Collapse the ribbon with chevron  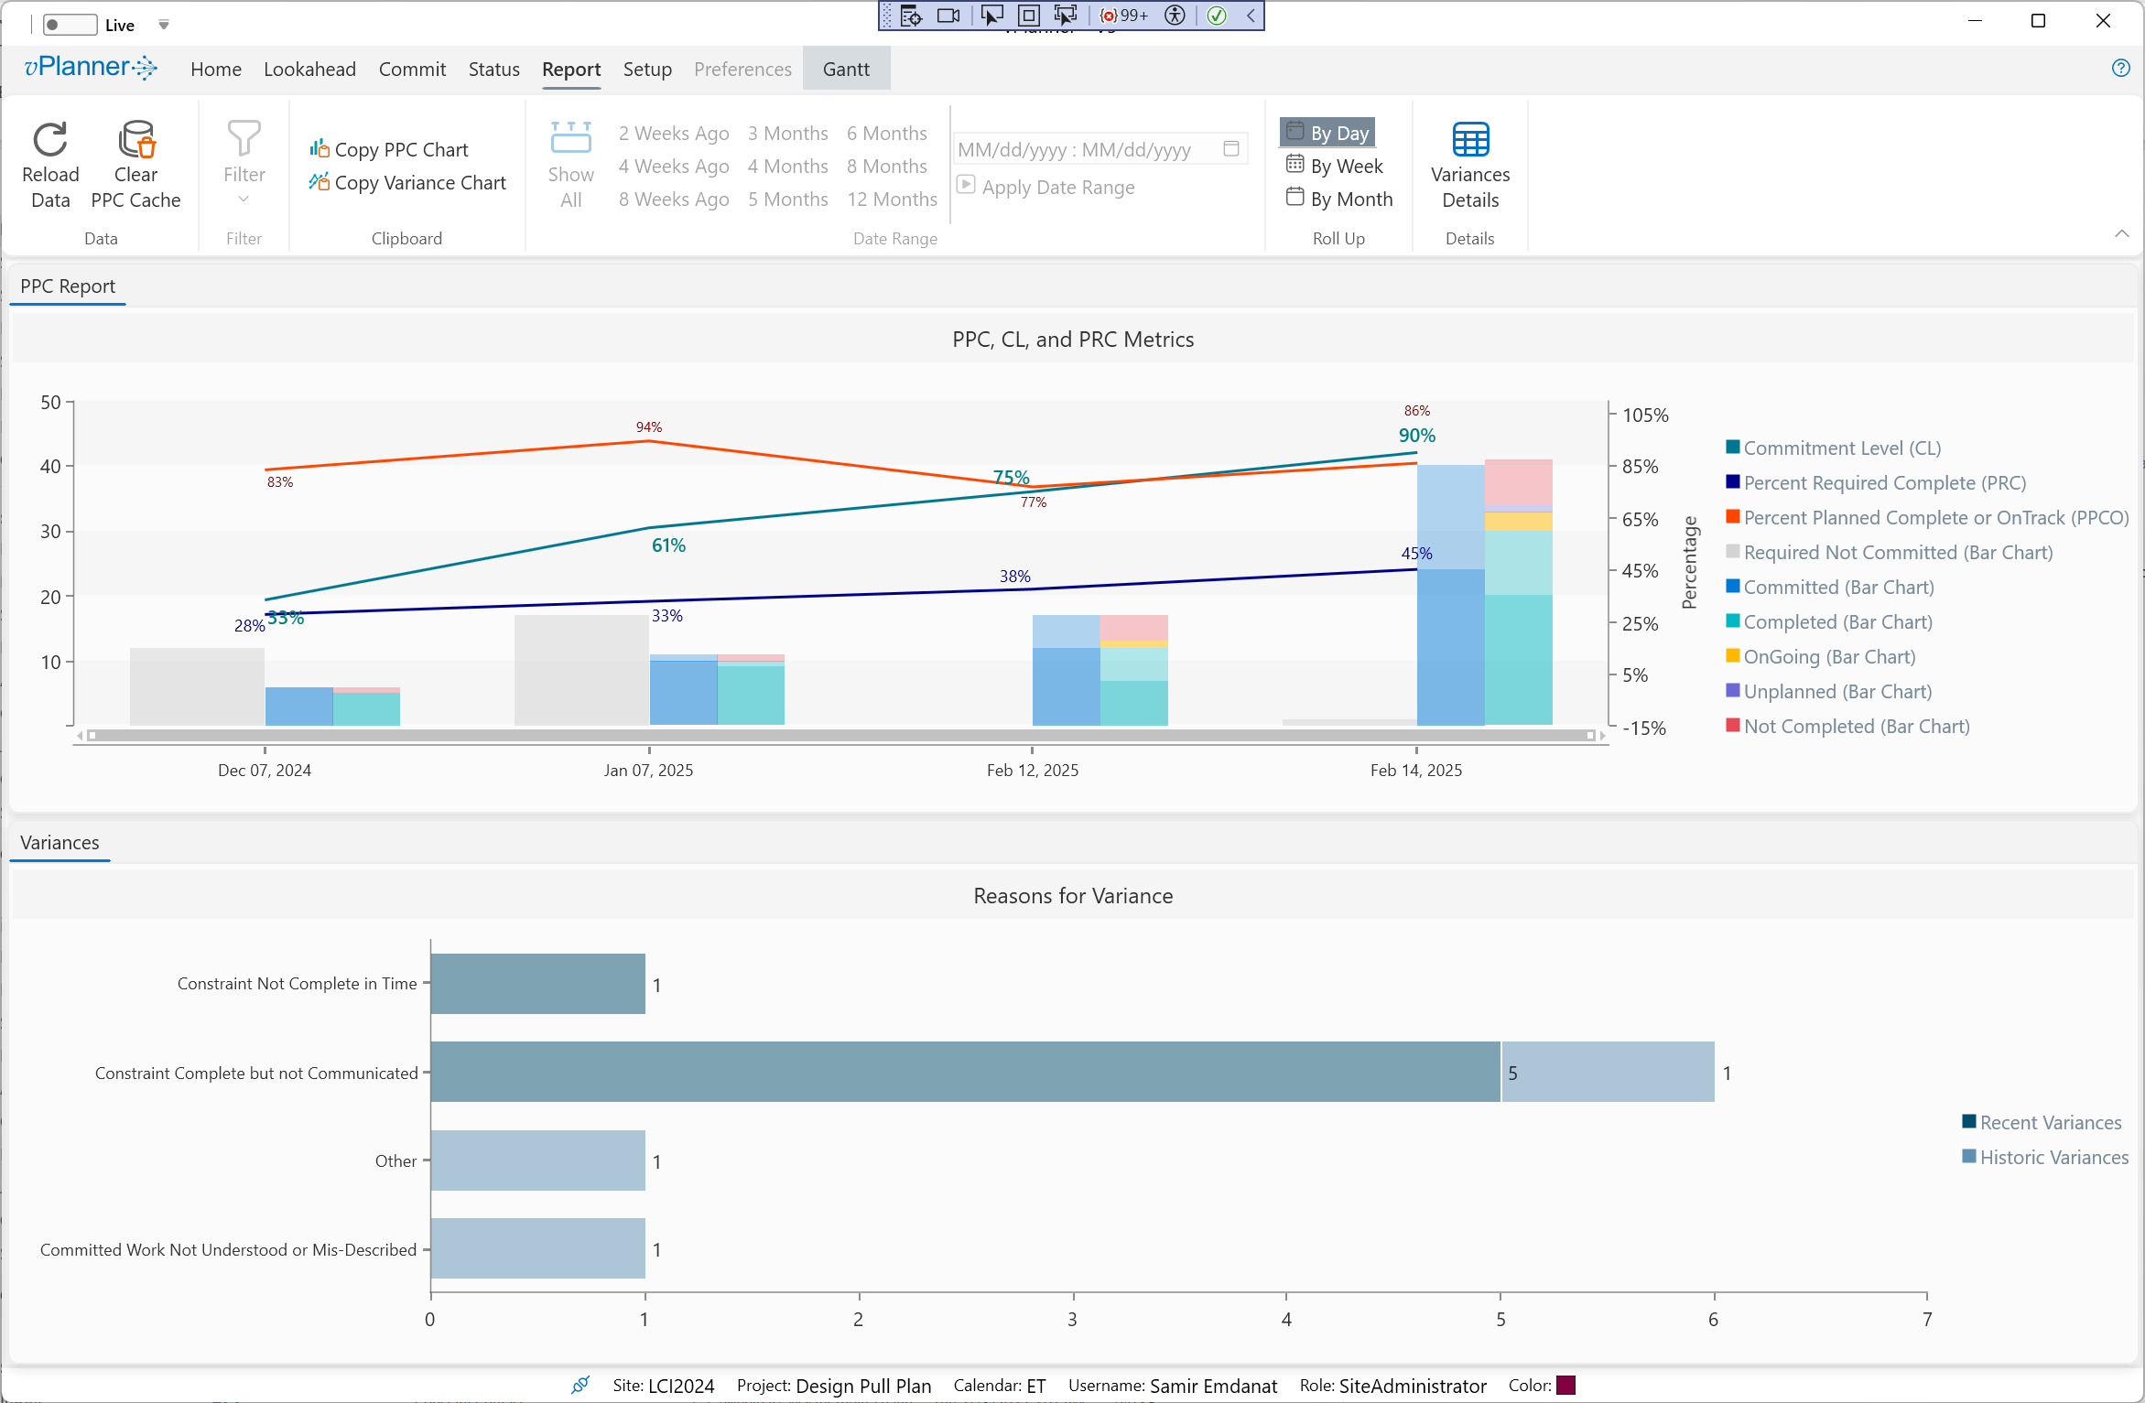pos(2121,233)
